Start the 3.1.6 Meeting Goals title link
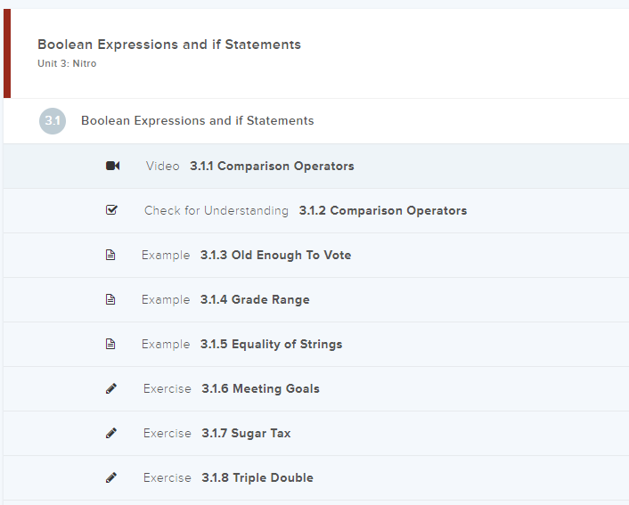This screenshot has width=629, height=505. click(x=260, y=389)
